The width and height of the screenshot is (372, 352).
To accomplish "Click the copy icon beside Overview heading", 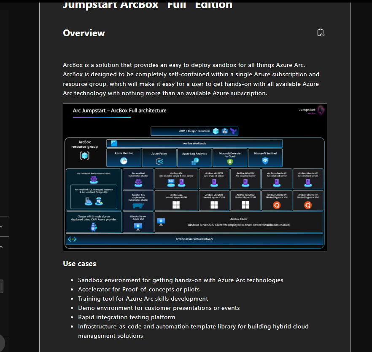I will (x=321, y=33).
